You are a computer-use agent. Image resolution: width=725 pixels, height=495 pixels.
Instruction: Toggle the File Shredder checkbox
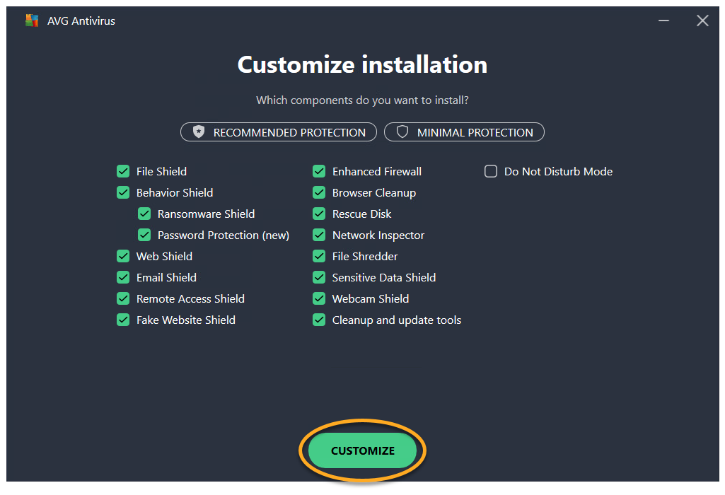(319, 256)
